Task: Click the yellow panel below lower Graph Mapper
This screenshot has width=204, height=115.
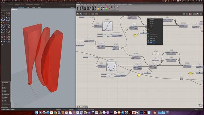Action: pos(139,75)
